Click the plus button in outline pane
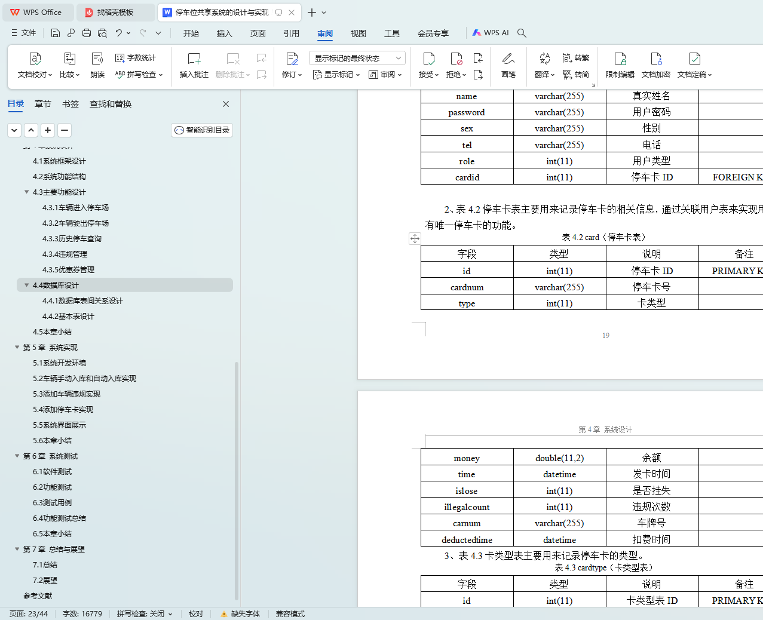This screenshot has width=763, height=620. pos(48,130)
